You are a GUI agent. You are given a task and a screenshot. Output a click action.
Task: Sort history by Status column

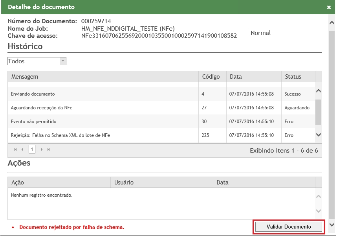coord(293,77)
